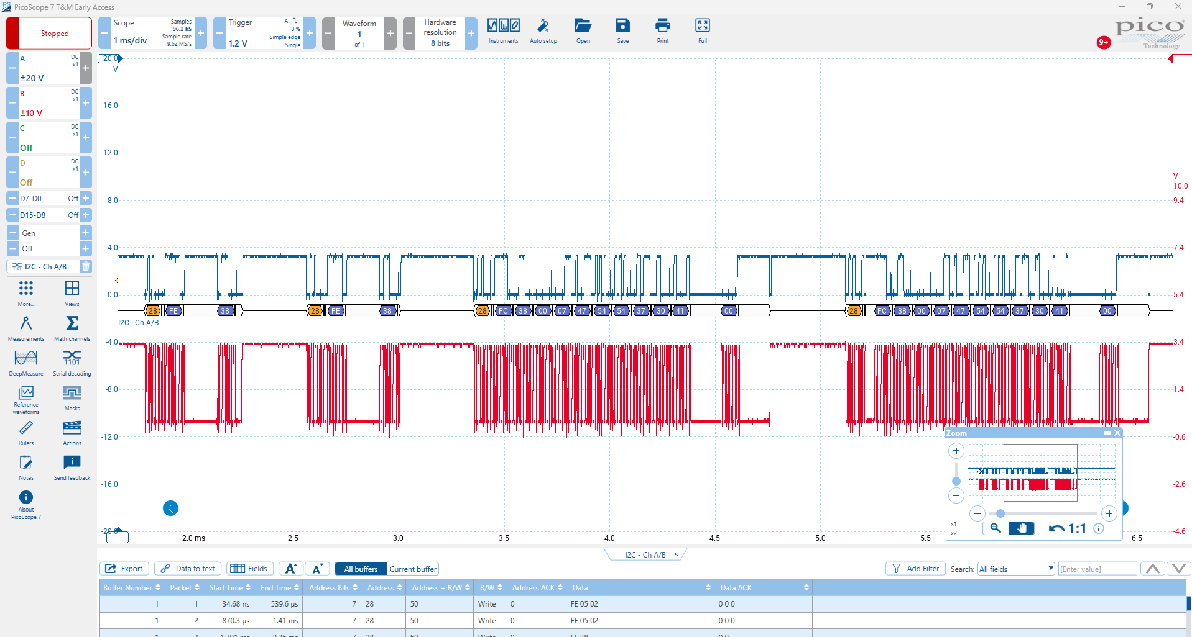The image size is (1192, 637).
Task: Open channel B ±10 V range options
Action: (49, 103)
